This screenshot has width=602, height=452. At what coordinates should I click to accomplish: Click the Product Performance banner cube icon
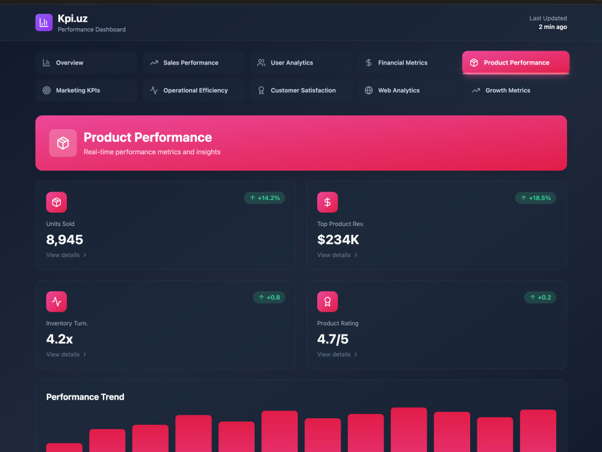point(63,143)
